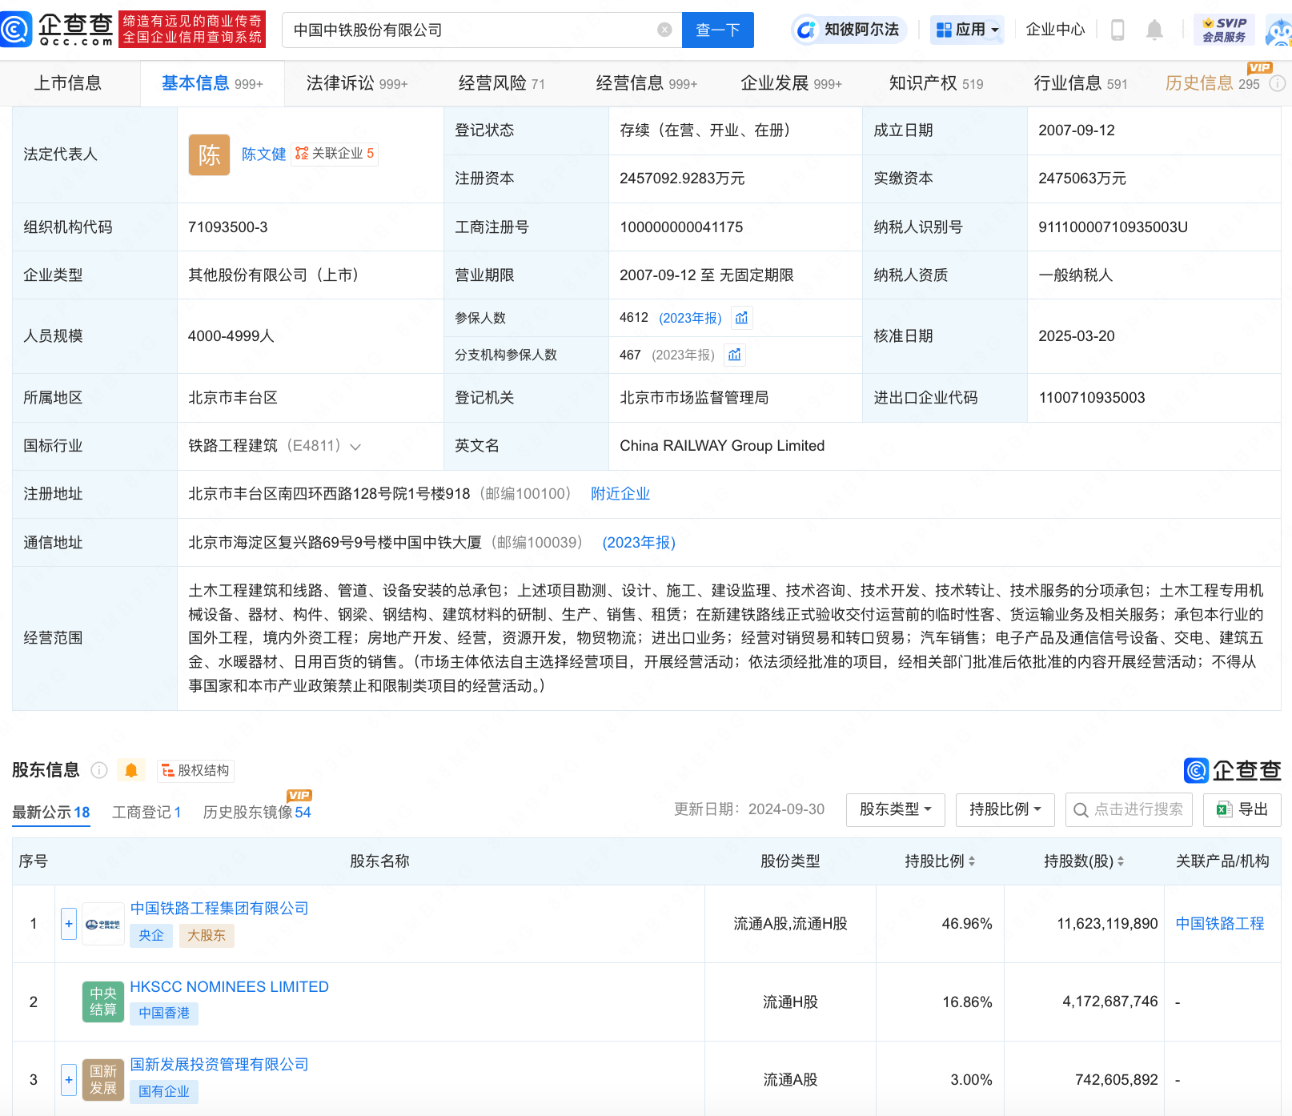This screenshot has width=1292, height=1116.
Task: Go to 企业中心
Action: point(1055,30)
